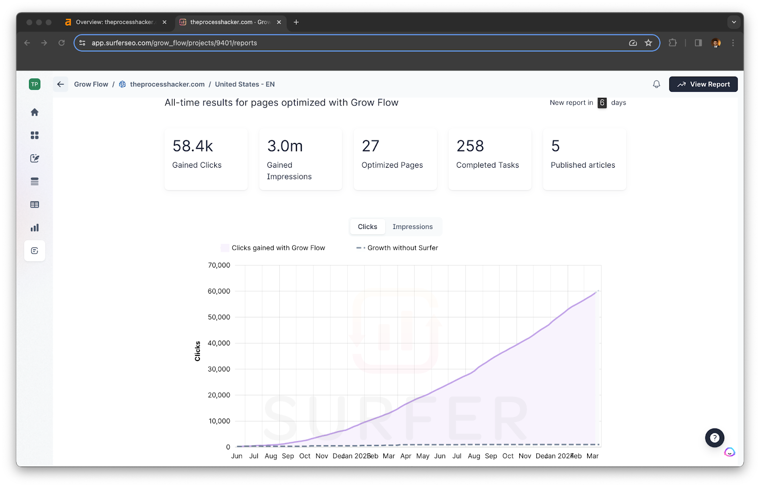Click the 5 Published articles card
Viewport: 760px width, 487px height.
coord(584,159)
